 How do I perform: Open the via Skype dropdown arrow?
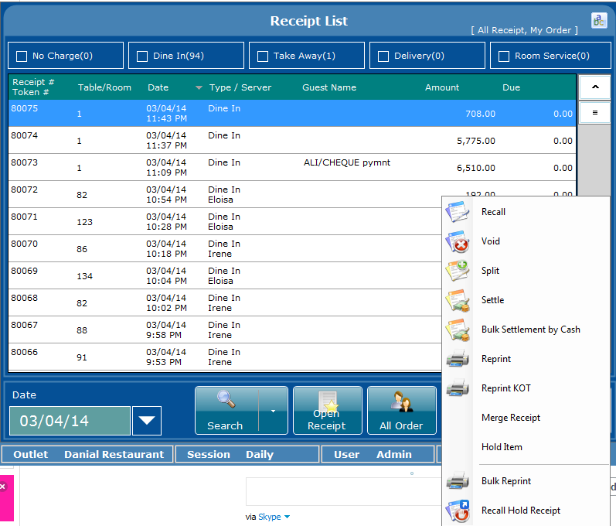(x=288, y=517)
